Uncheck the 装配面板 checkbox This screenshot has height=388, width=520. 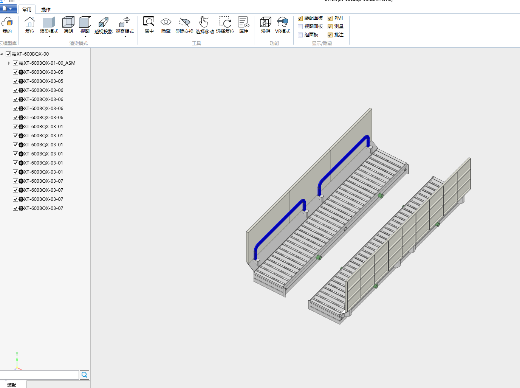click(300, 18)
